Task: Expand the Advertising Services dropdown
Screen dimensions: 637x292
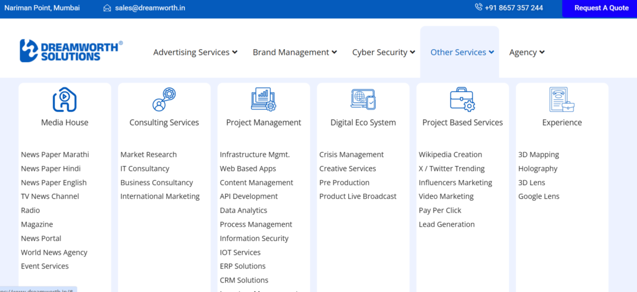Action: [195, 52]
